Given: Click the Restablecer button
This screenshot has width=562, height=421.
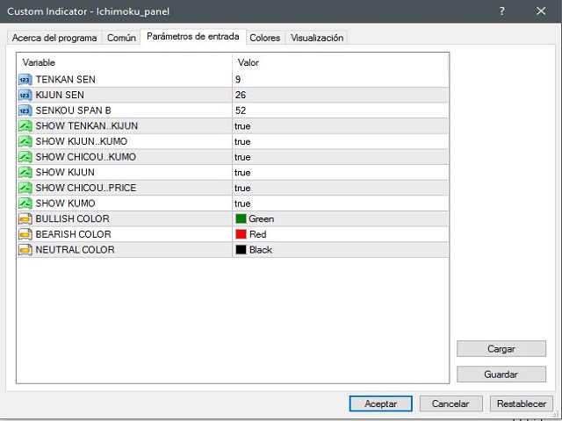Looking at the screenshot, I should pos(522,403).
